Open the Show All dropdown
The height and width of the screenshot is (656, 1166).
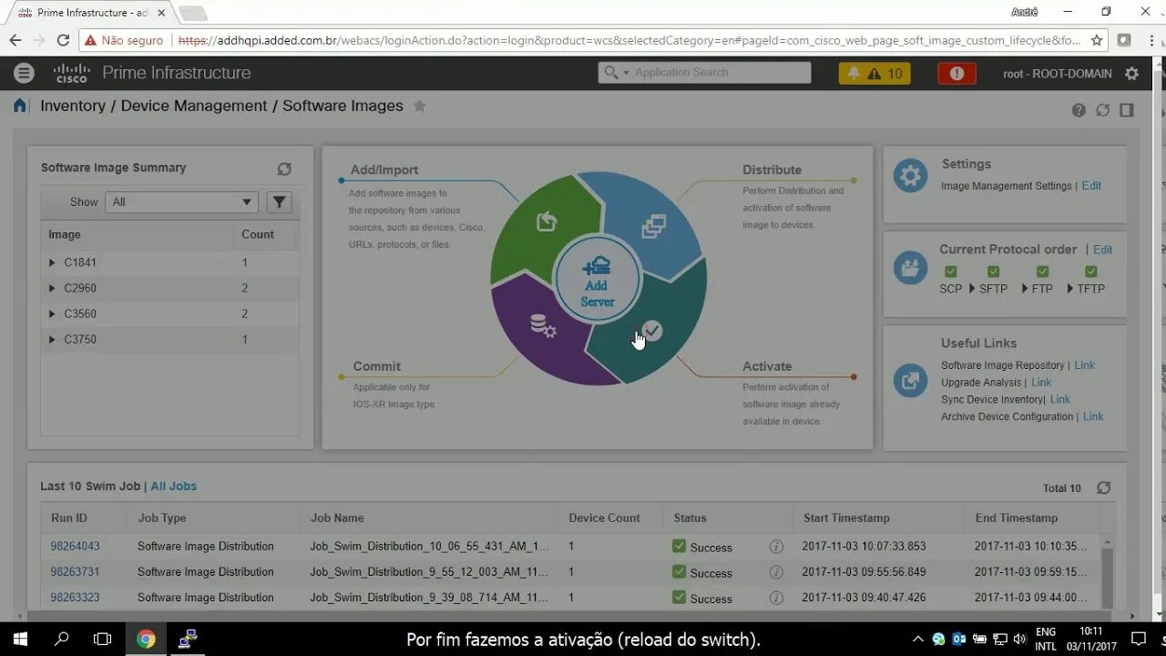coord(182,202)
